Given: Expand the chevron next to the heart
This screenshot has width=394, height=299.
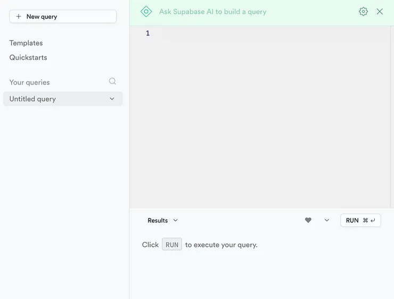Looking at the screenshot, I should (x=327, y=220).
